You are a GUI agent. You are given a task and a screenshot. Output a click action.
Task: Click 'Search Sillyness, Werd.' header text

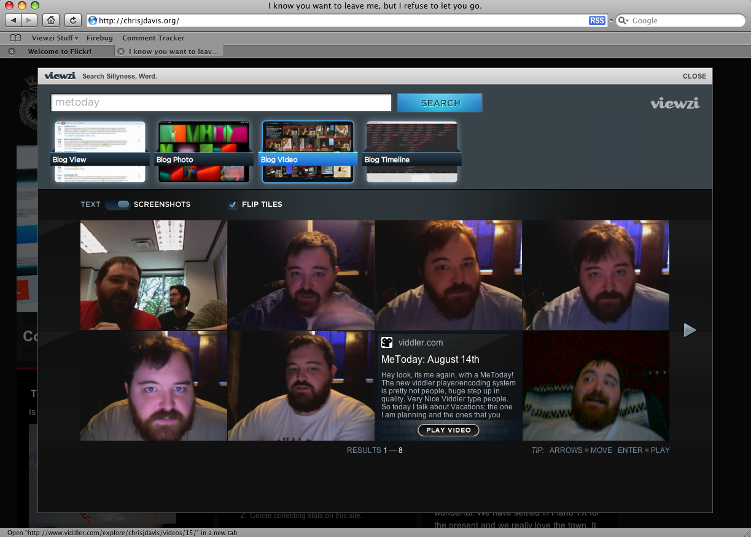(120, 76)
